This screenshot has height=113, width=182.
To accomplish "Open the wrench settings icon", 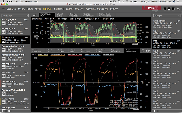I will click(179, 9).
